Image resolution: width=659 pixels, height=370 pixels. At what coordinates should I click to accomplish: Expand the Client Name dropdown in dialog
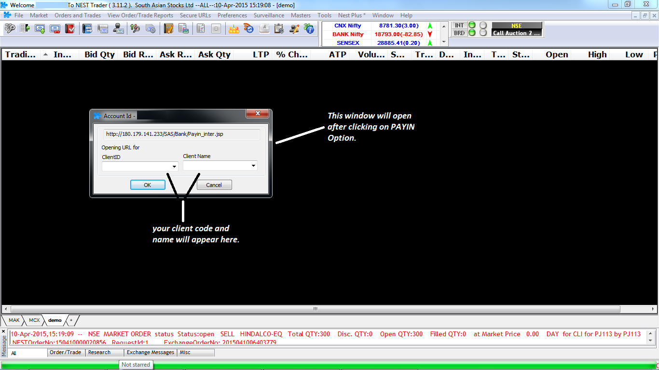[x=253, y=166]
